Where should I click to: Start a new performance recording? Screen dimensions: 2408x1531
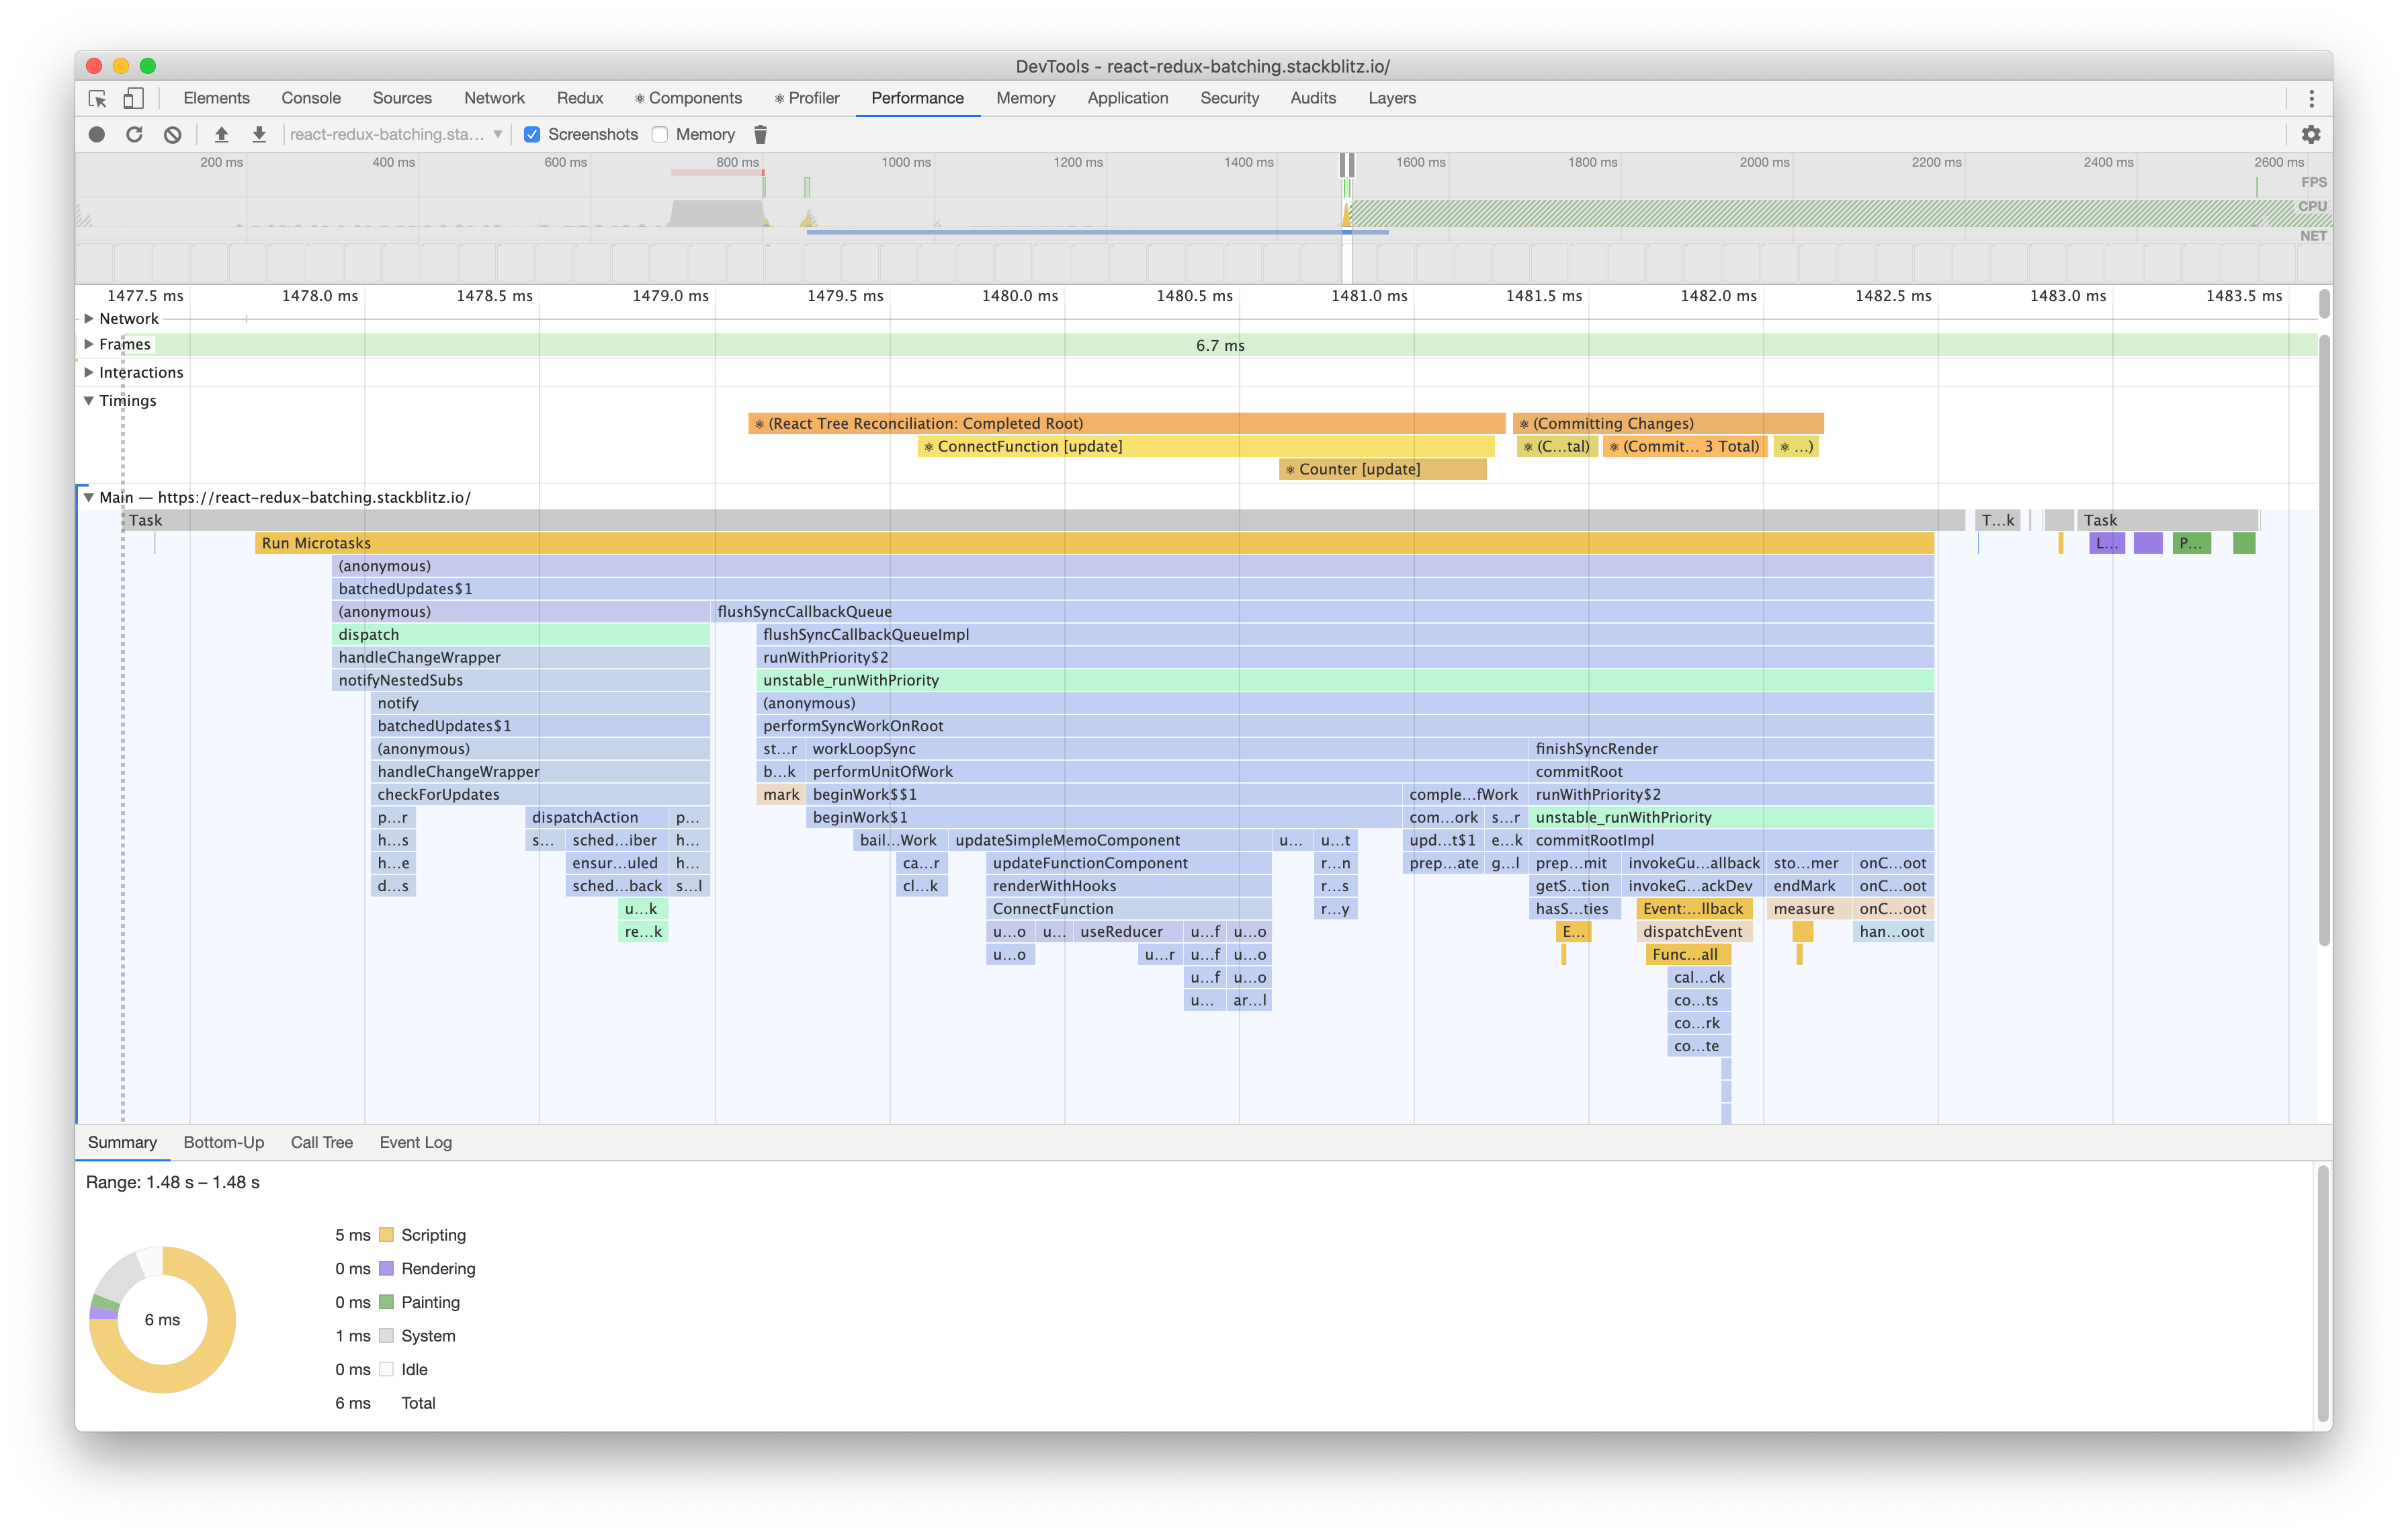(x=96, y=134)
